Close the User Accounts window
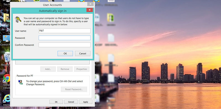This screenshot has width=221, height=109. (90, 4)
